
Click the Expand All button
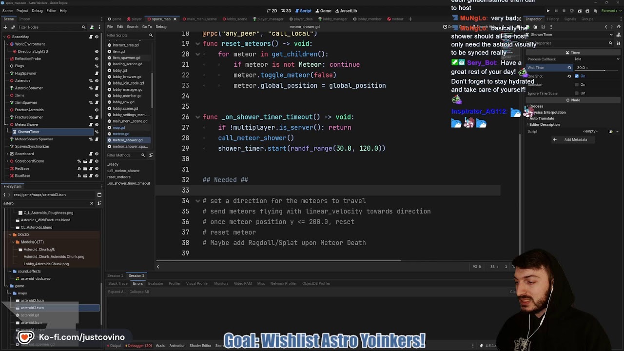click(117, 292)
